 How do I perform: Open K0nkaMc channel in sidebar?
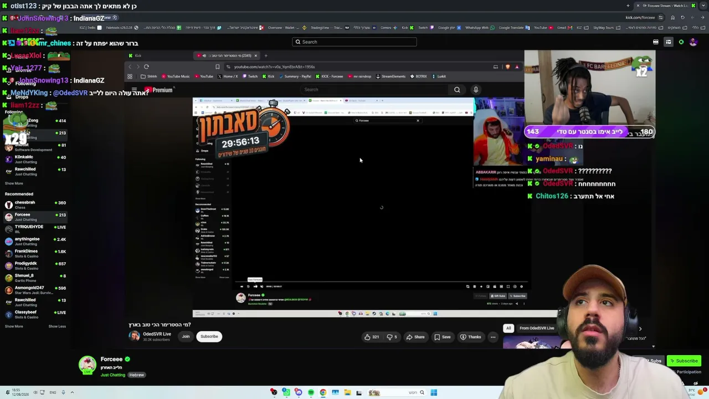pyautogui.click(x=35, y=159)
